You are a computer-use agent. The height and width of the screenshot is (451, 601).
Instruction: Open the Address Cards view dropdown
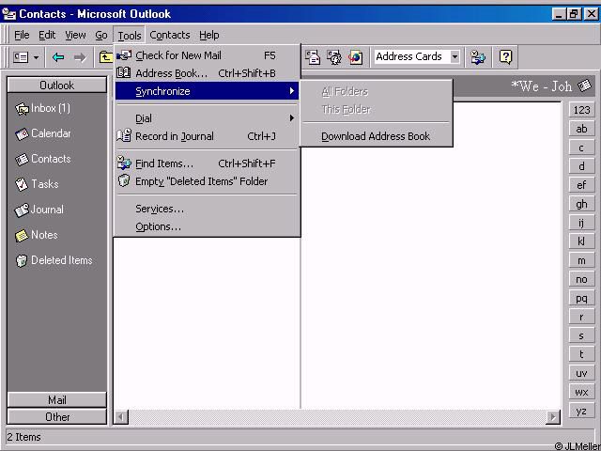click(455, 56)
